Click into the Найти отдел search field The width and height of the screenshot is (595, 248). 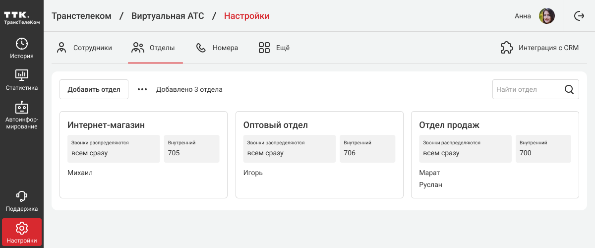[x=526, y=90]
